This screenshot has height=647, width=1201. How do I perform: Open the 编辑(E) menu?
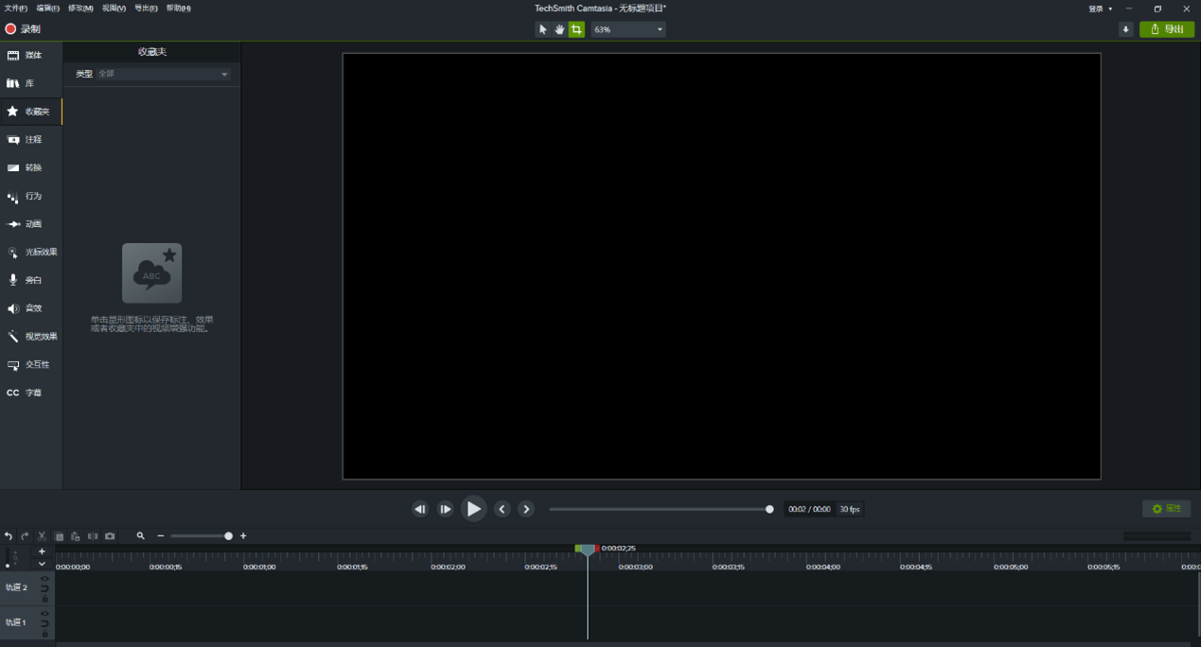48,9
